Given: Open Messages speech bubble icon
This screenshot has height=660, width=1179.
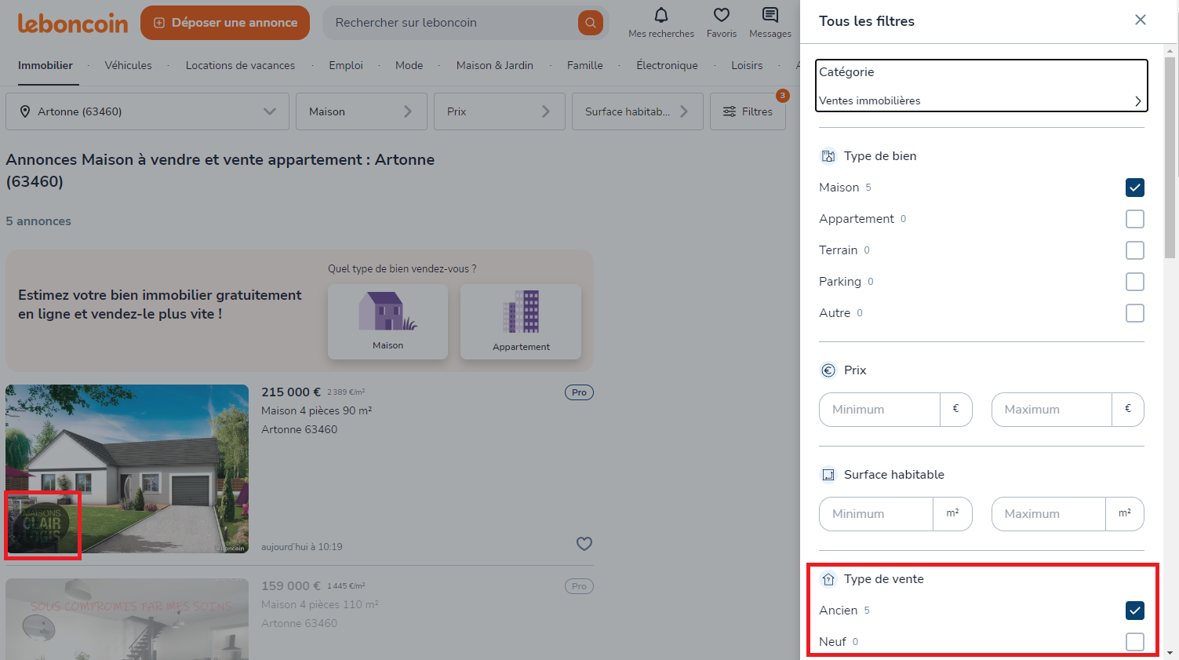Looking at the screenshot, I should [x=770, y=16].
